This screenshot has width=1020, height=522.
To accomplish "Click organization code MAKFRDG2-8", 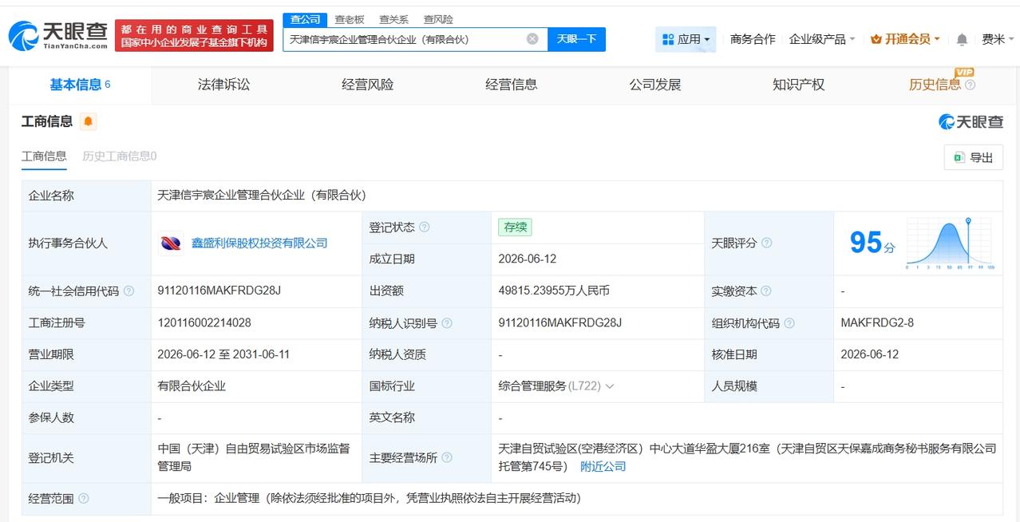I will click(x=877, y=322).
